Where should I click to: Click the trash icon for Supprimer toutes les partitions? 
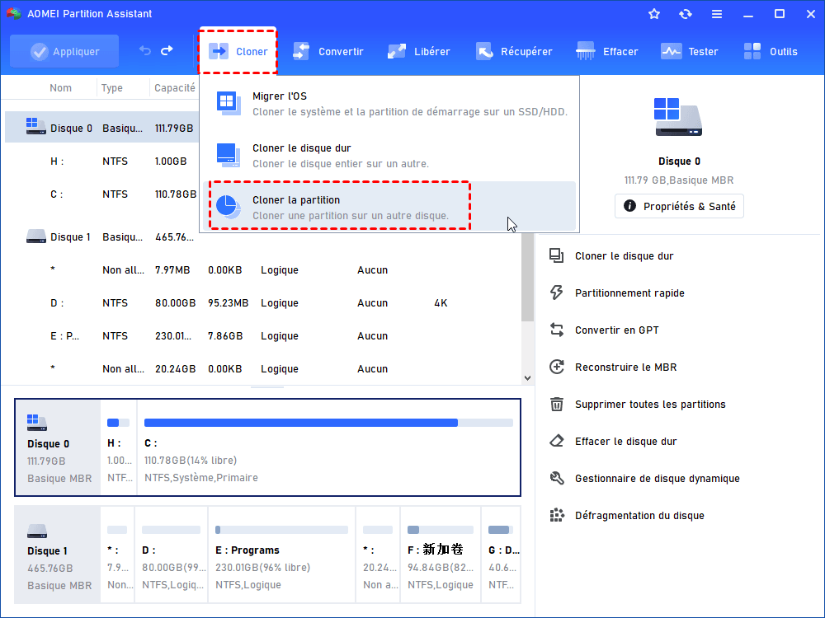point(557,404)
